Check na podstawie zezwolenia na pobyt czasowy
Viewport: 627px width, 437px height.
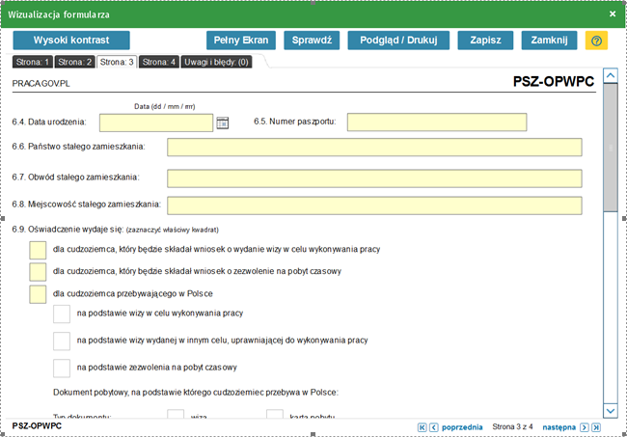pyautogui.click(x=62, y=369)
